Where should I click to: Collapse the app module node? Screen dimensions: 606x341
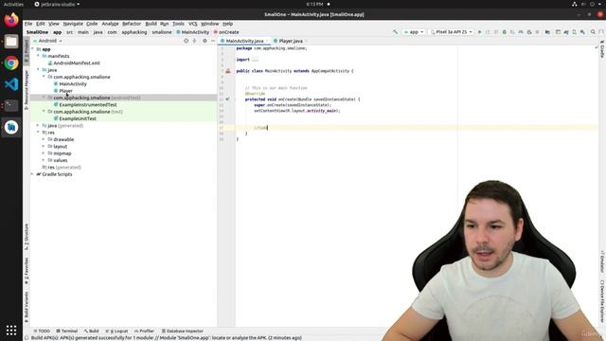(x=33, y=49)
